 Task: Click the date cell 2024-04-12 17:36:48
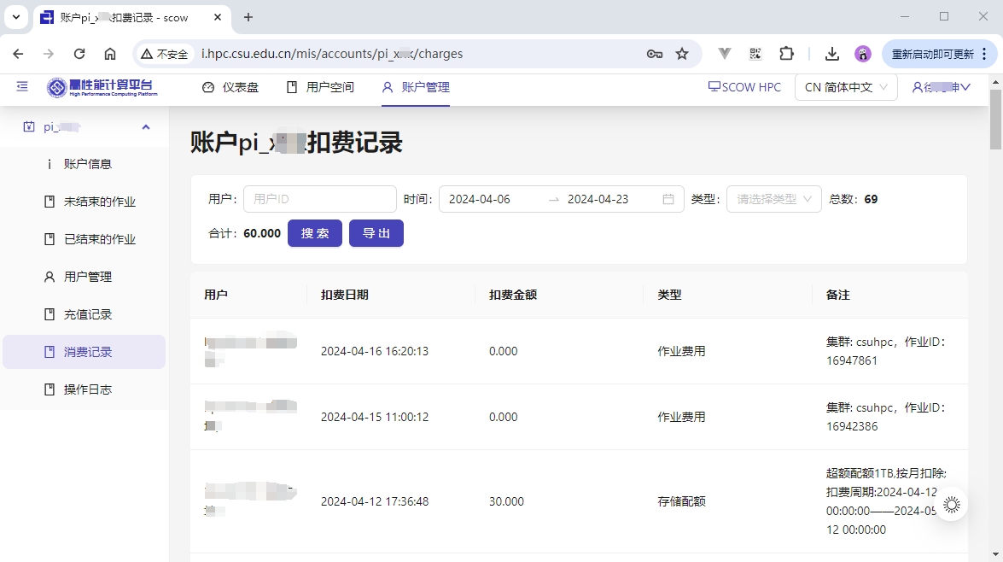(x=375, y=502)
